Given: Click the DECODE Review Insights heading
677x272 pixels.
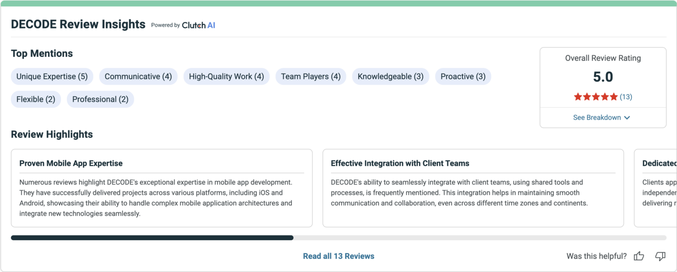Looking at the screenshot, I should click(x=78, y=24).
